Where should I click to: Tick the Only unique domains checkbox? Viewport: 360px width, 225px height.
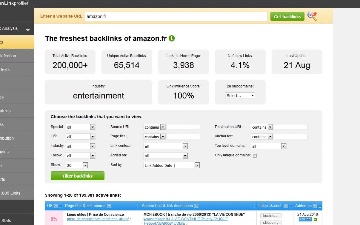[x=255, y=156]
